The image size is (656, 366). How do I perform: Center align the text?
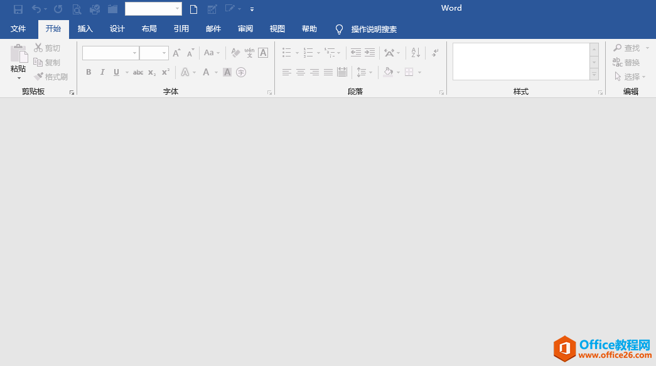(301, 72)
